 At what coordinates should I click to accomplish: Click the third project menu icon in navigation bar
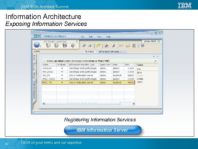pos(65,46)
